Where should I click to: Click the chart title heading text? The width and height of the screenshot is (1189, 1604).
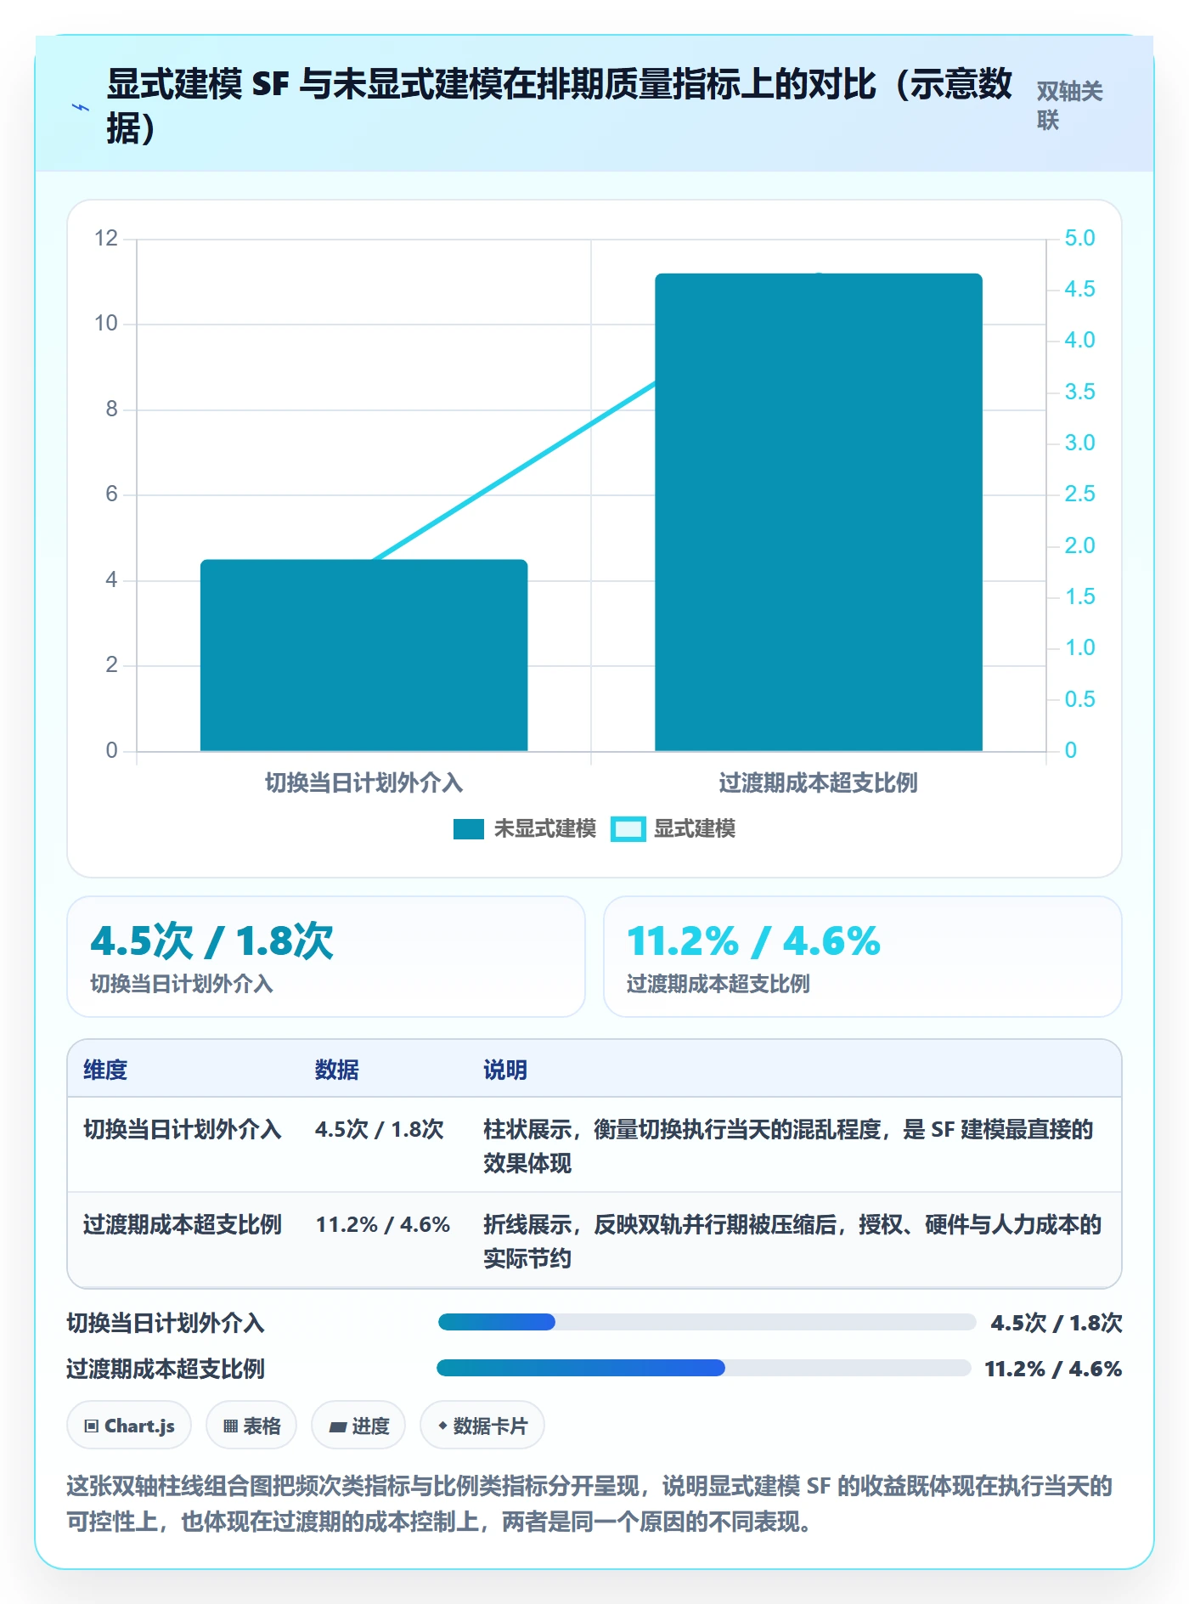tap(559, 106)
